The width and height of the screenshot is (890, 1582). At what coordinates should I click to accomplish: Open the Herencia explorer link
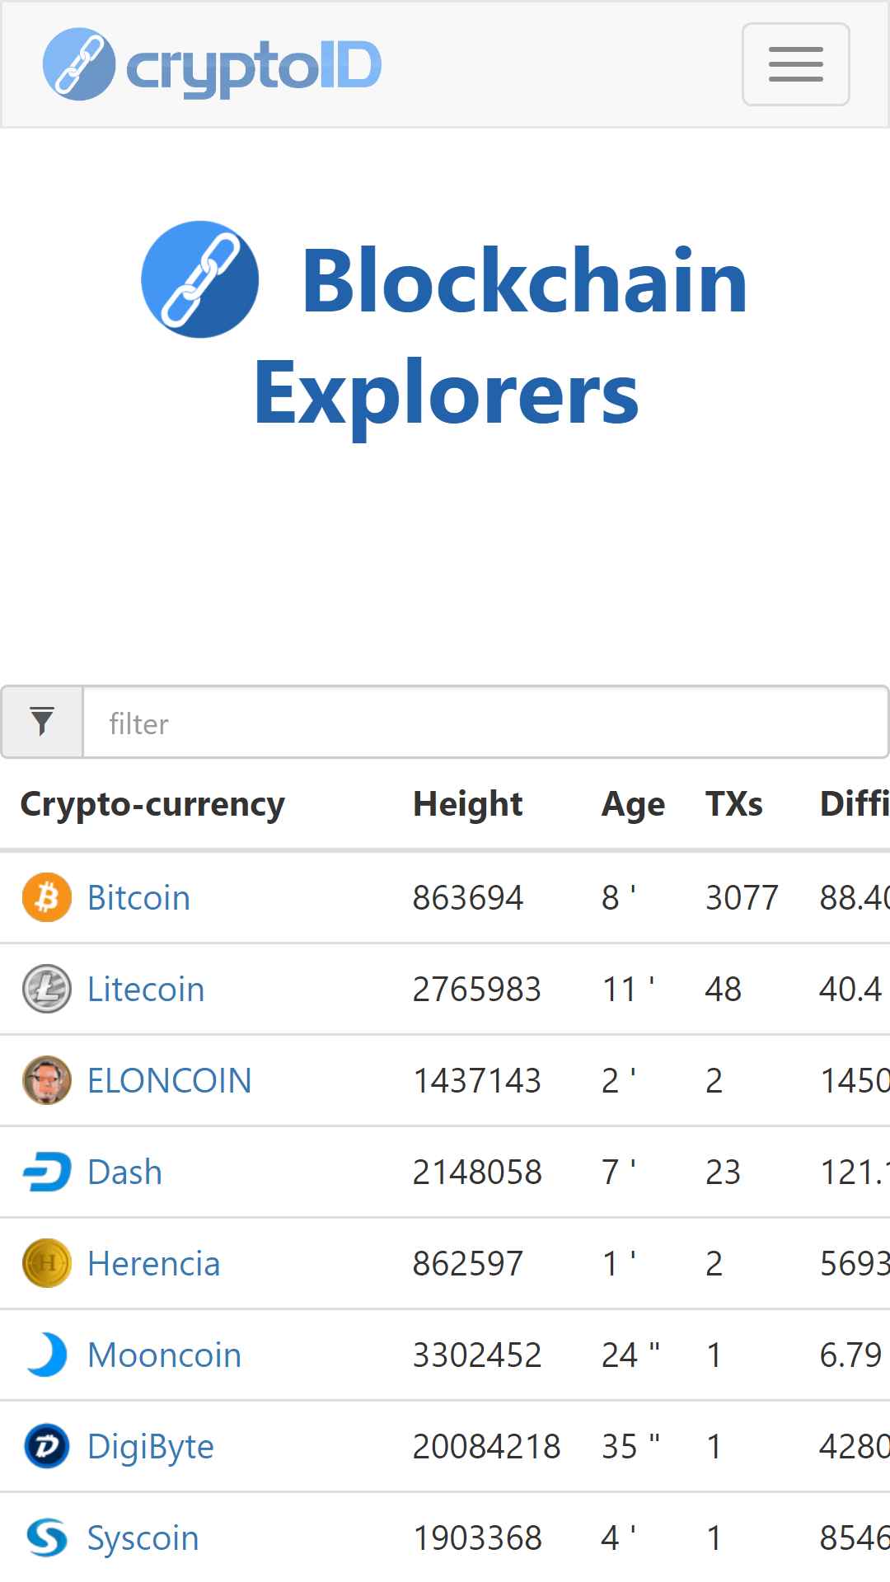153,1263
